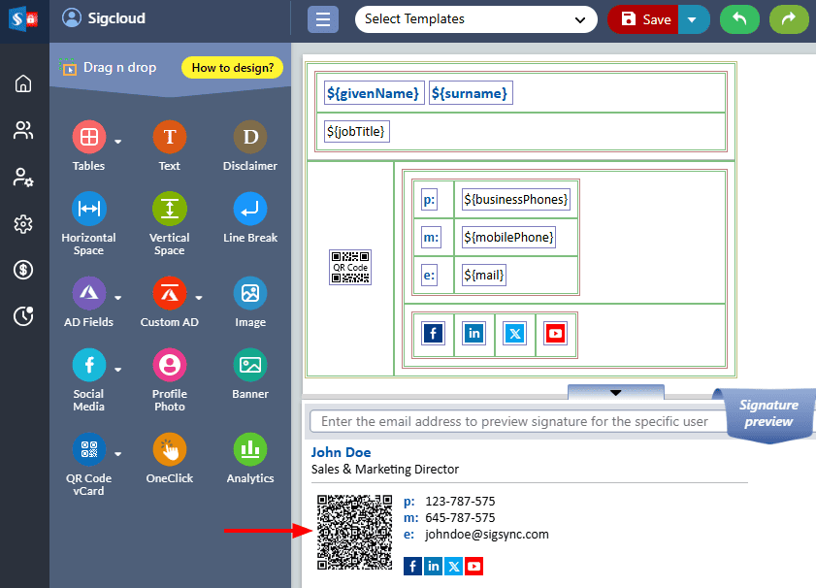This screenshot has height=588, width=816.
Task: Click the How to design button
Action: pos(232,68)
